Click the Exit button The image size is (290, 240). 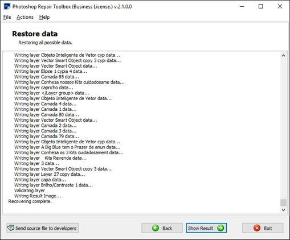tap(263, 228)
